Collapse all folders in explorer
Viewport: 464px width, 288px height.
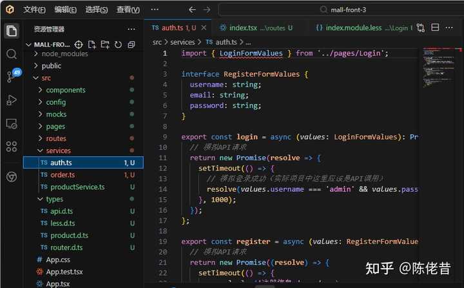pos(131,45)
